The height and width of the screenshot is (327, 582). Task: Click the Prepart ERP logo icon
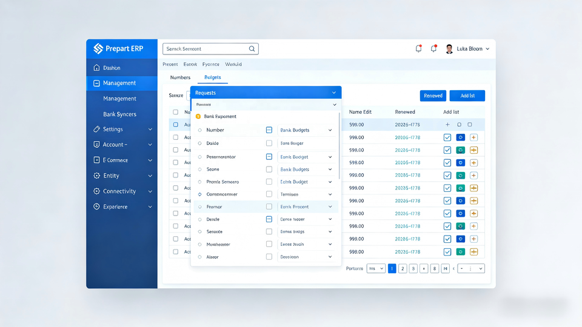pyautogui.click(x=98, y=48)
